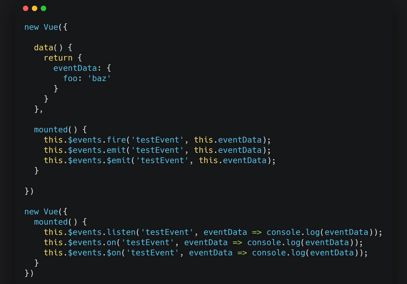Click the 'baz' string value
This screenshot has width=407, height=284.
[99, 78]
